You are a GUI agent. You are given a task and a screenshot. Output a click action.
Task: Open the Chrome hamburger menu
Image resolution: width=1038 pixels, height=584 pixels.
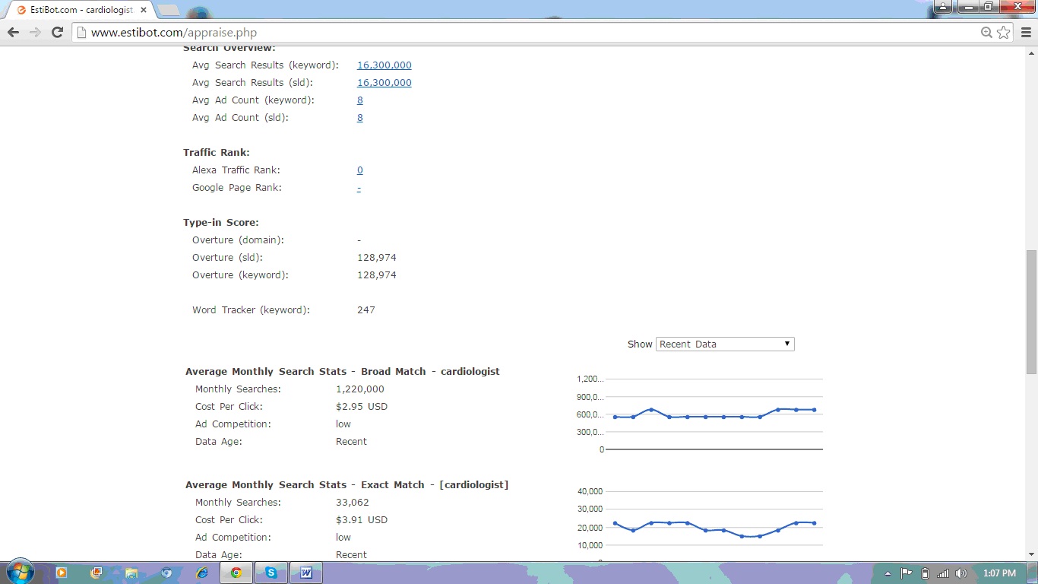point(1025,33)
